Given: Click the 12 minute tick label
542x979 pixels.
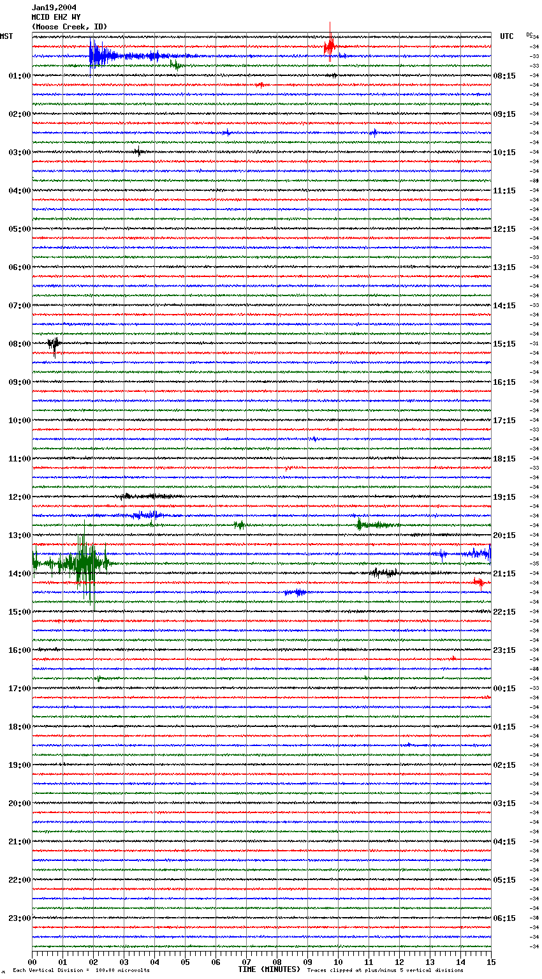Looking at the screenshot, I should point(400,962).
